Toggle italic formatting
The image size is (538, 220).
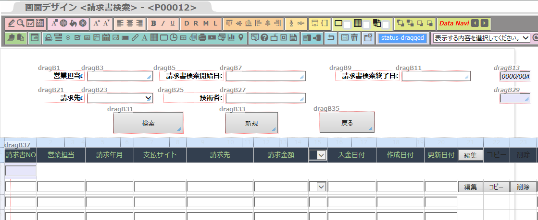(x=163, y=23)
